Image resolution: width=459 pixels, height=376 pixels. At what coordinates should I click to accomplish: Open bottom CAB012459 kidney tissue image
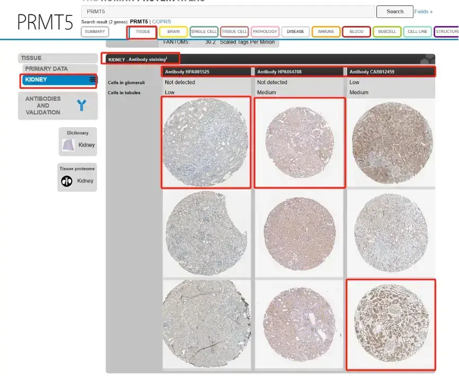(x=391, y=324)
